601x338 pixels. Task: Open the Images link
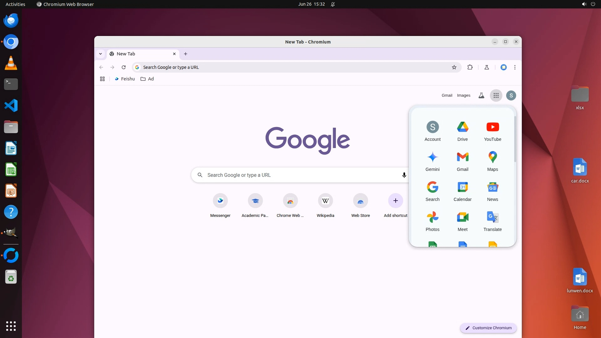(463, 95)
